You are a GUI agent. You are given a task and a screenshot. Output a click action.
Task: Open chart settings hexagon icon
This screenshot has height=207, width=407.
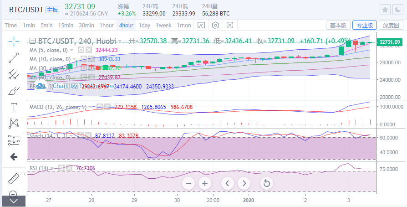tap(215, 25)
